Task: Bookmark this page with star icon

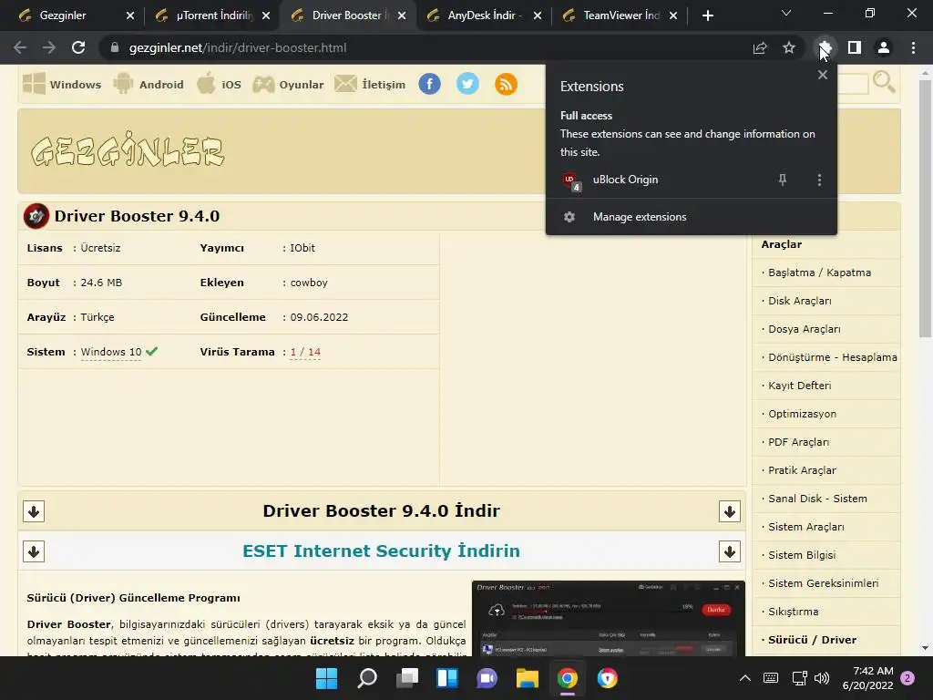Action: tap(789, 47)
